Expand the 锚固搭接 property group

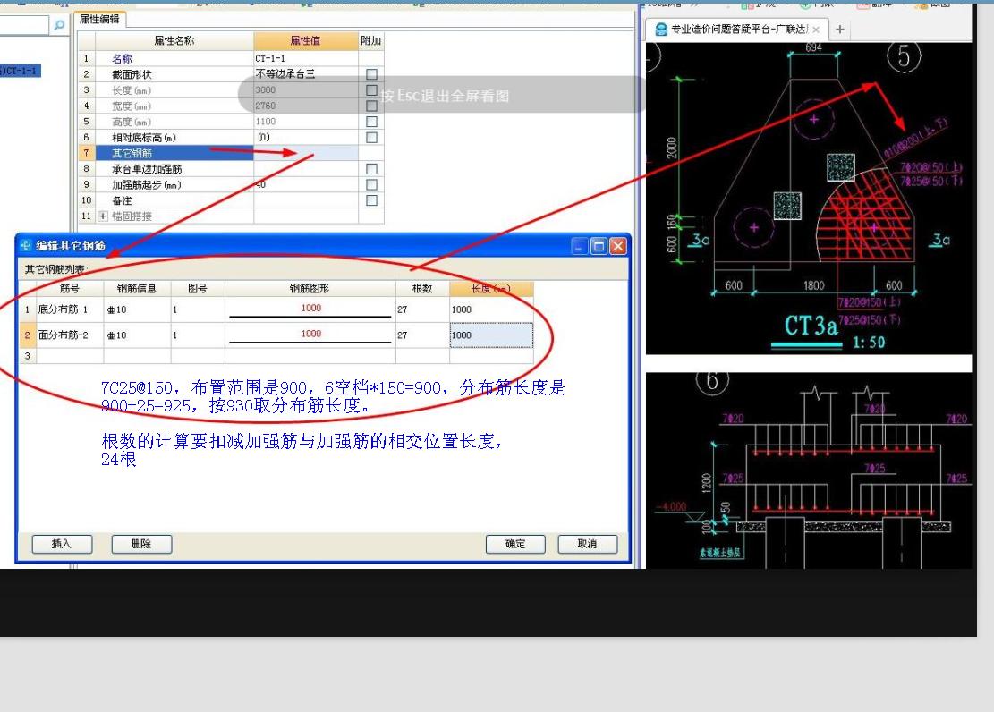click(x=103, y=216)
